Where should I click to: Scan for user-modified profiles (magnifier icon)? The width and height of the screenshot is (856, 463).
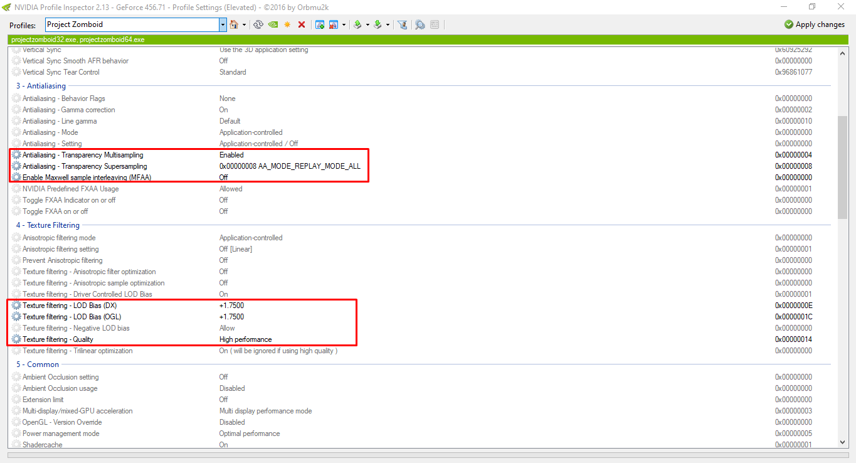click(x=420, y=24)
